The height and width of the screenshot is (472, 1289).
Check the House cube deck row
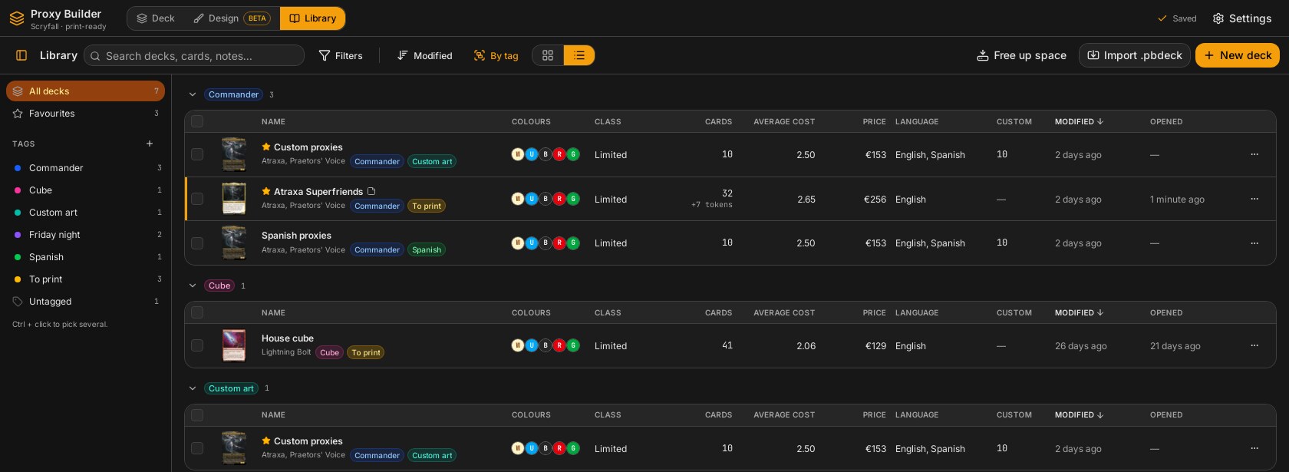coord(197,345)
